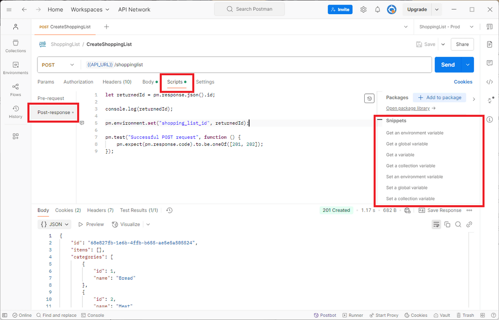Search within the response body

458,224
